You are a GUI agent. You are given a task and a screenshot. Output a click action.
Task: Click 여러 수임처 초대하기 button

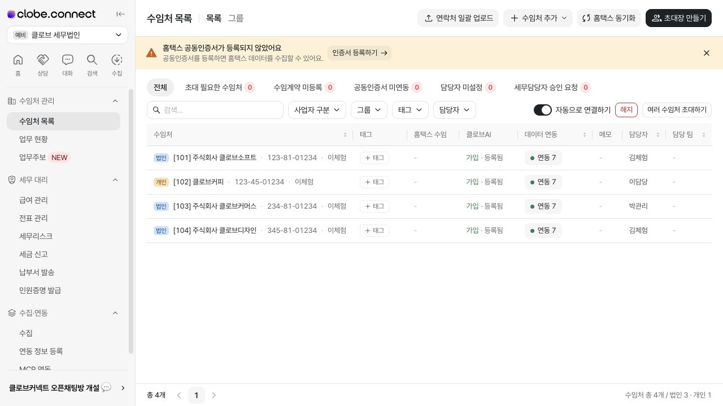(x=677, y=110)
